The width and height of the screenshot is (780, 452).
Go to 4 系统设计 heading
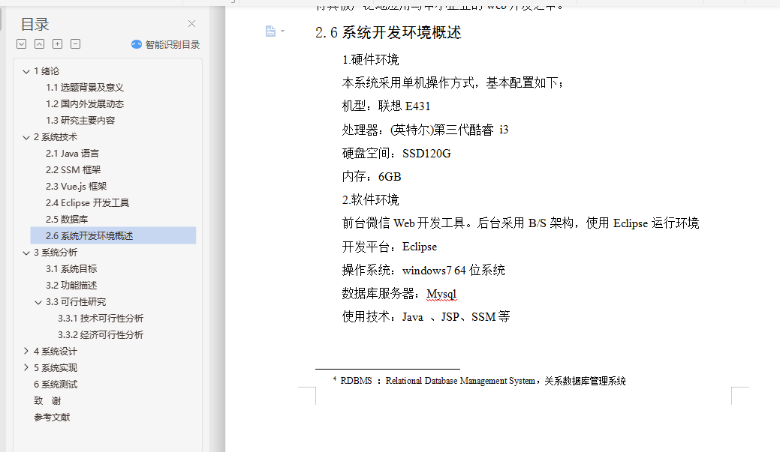click(x=56, y=351)
